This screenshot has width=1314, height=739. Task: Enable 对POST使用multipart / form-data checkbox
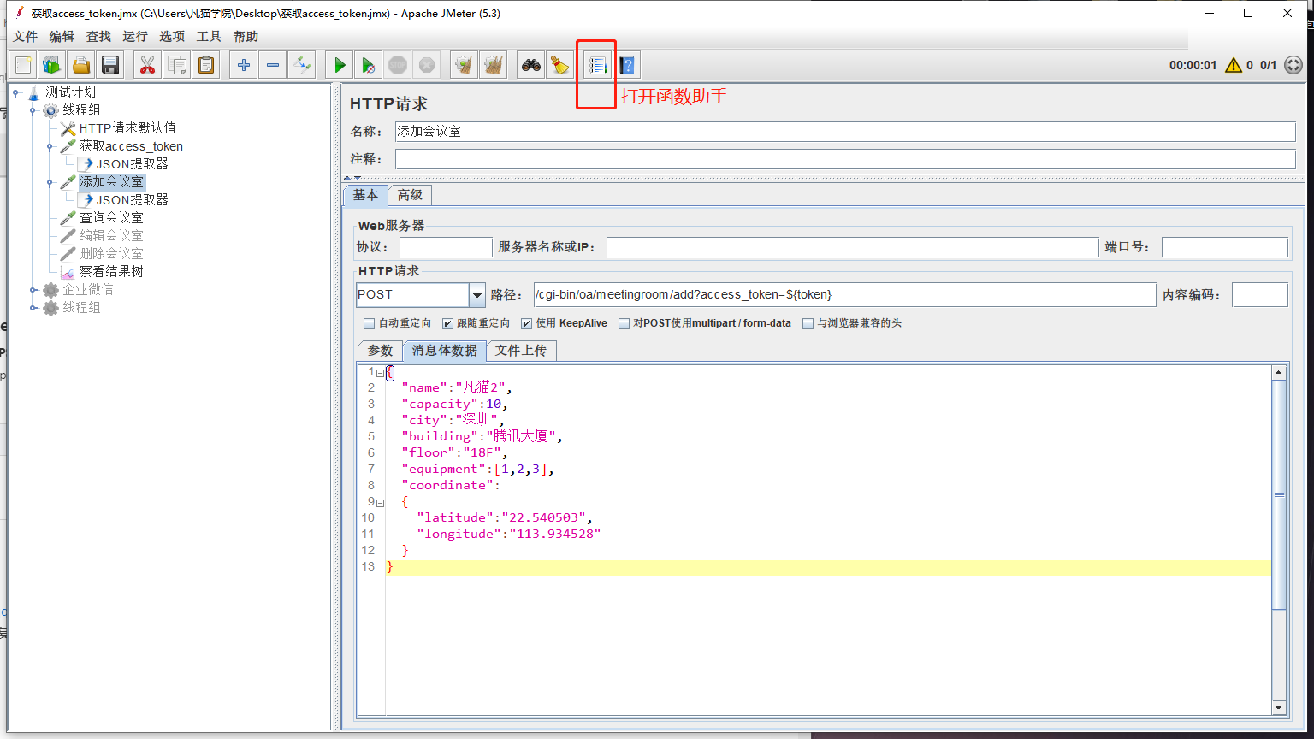(624, 323)
